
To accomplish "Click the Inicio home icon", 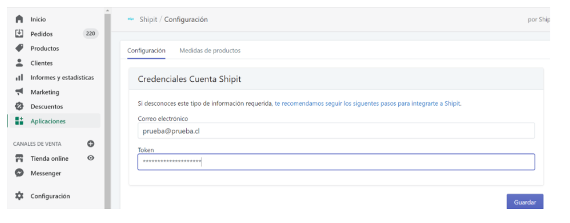I will point(19,19).
